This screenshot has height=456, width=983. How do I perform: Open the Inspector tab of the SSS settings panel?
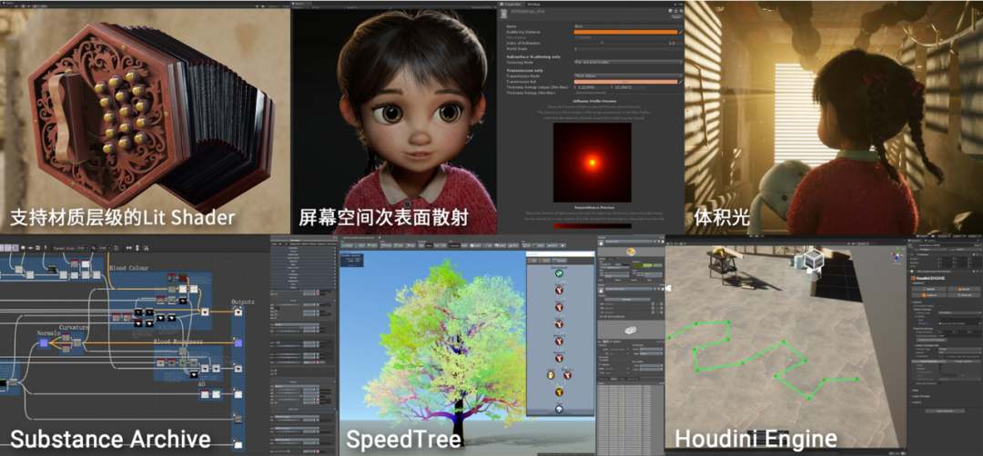pyautogui.click(x=512, y=4)
